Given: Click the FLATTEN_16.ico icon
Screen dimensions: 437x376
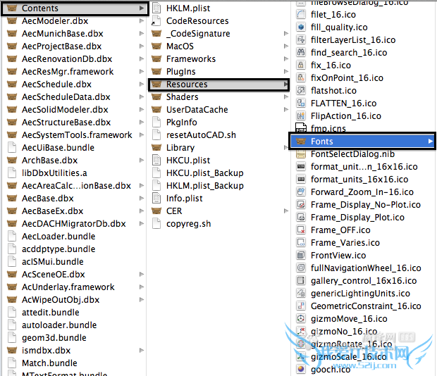Looking at the screenshot, I should coord(301,103).
